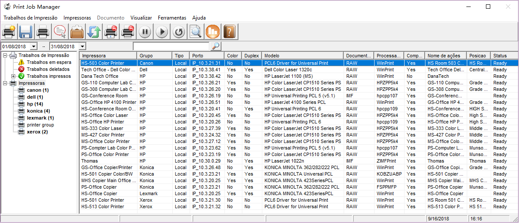Select the GS-Conference Room printer row

click(299, 96)
